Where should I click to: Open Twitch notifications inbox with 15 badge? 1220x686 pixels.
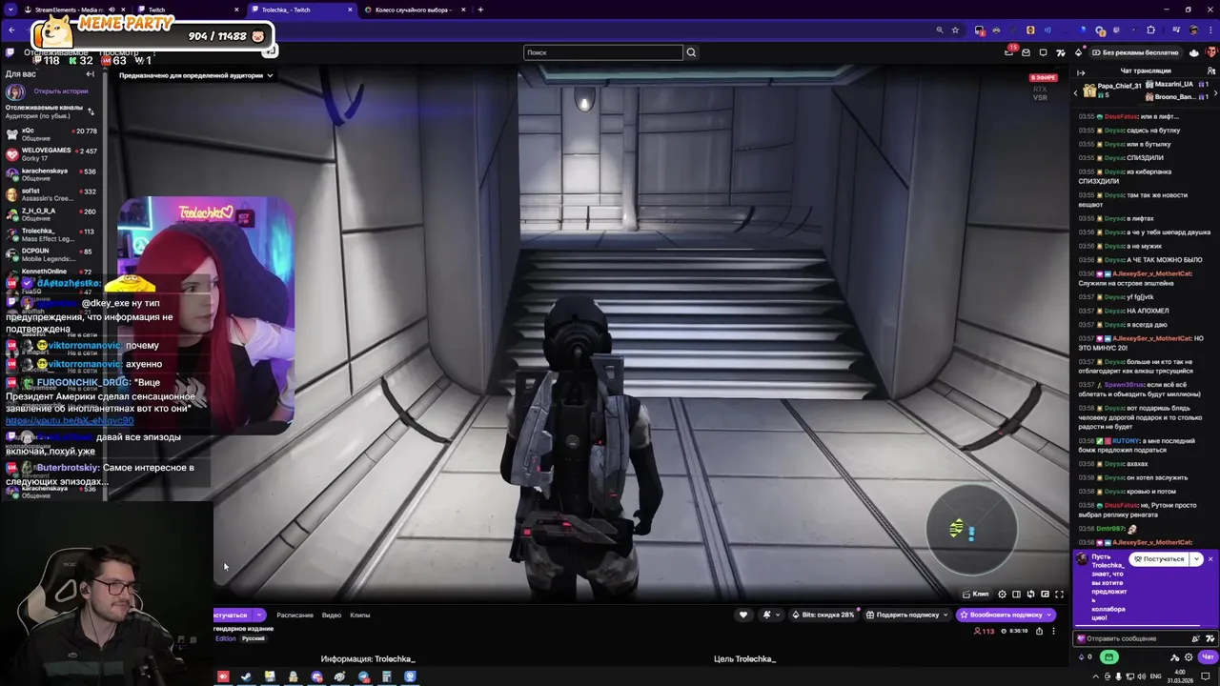[1008, 52]
